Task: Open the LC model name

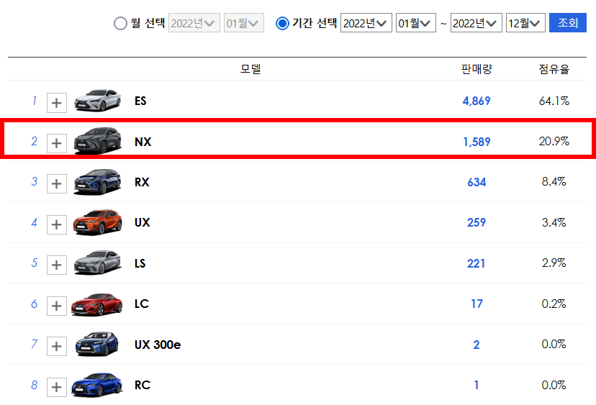Action: point(141,304)
